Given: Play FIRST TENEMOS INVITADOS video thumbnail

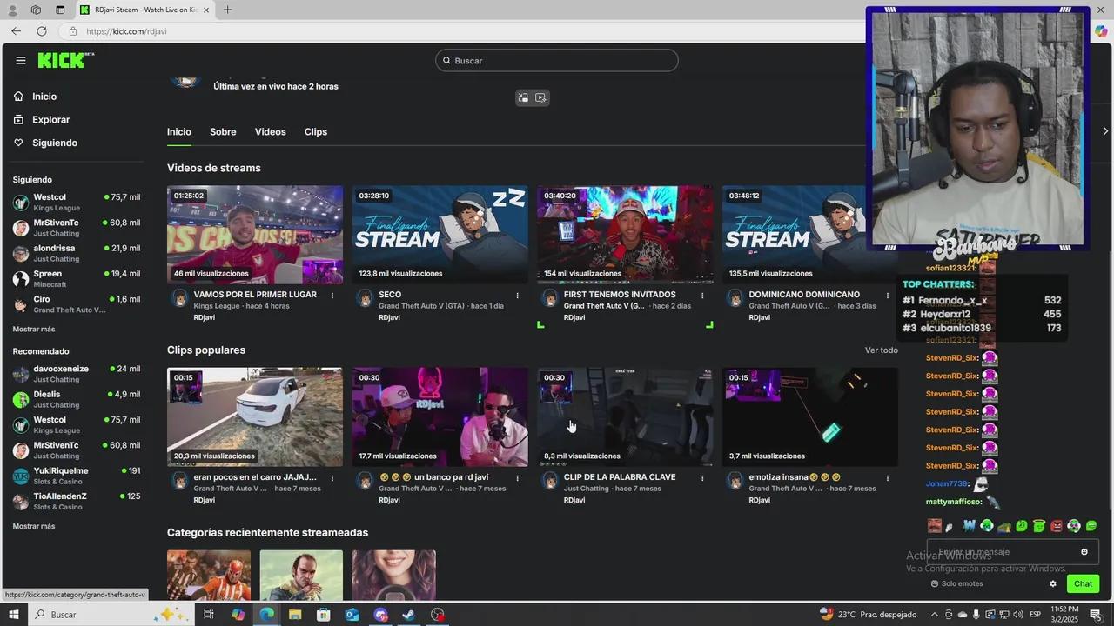Looking at the screenshot, I should coord(625,235).
